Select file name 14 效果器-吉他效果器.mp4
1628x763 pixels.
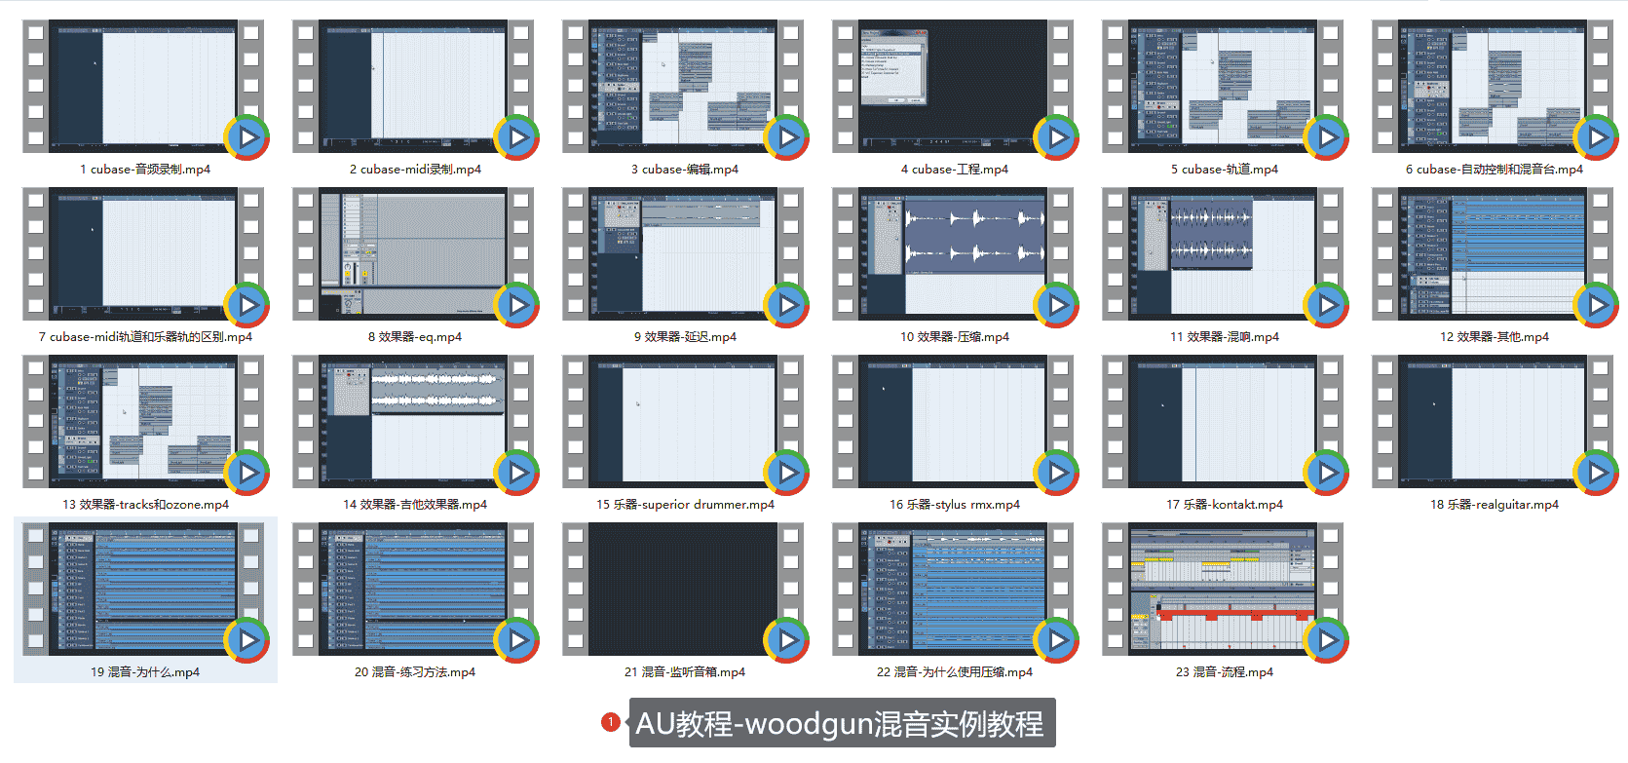(x=415, y=505)
